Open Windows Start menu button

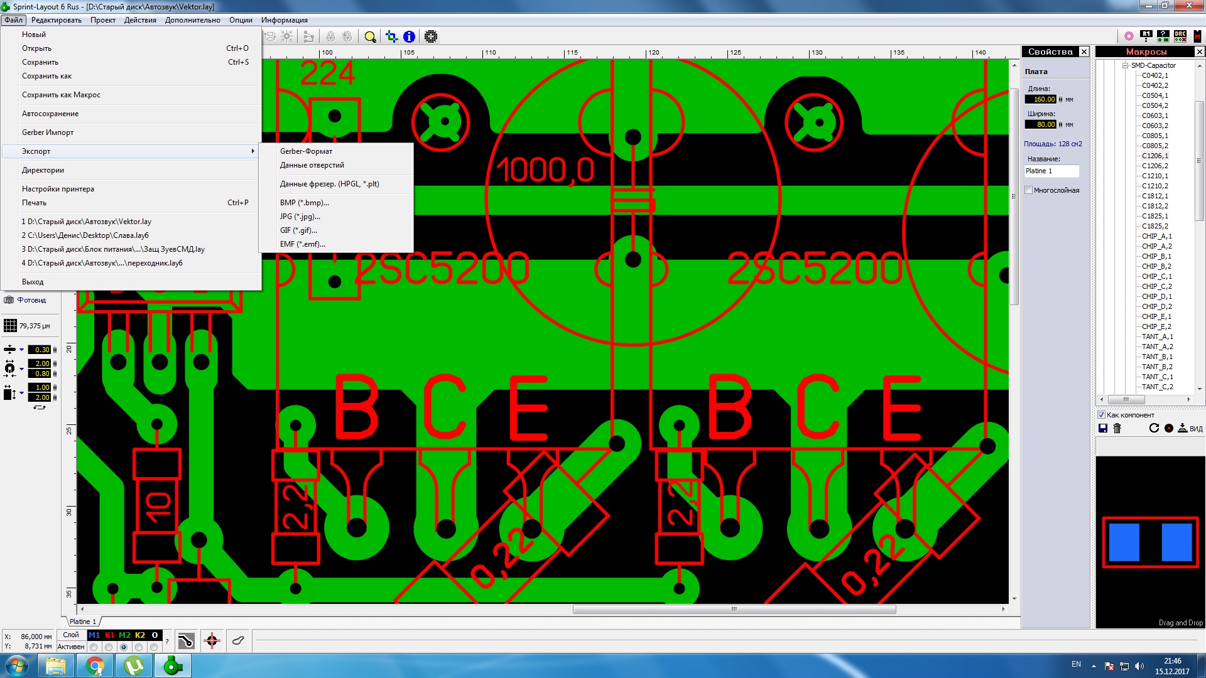click(17, 665)
